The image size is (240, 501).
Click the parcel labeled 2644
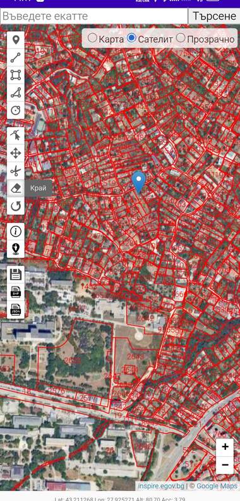pos(131,370)
